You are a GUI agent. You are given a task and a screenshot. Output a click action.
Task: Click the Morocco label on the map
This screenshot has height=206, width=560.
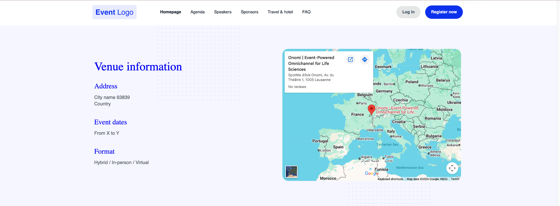[x=328, y=178]
